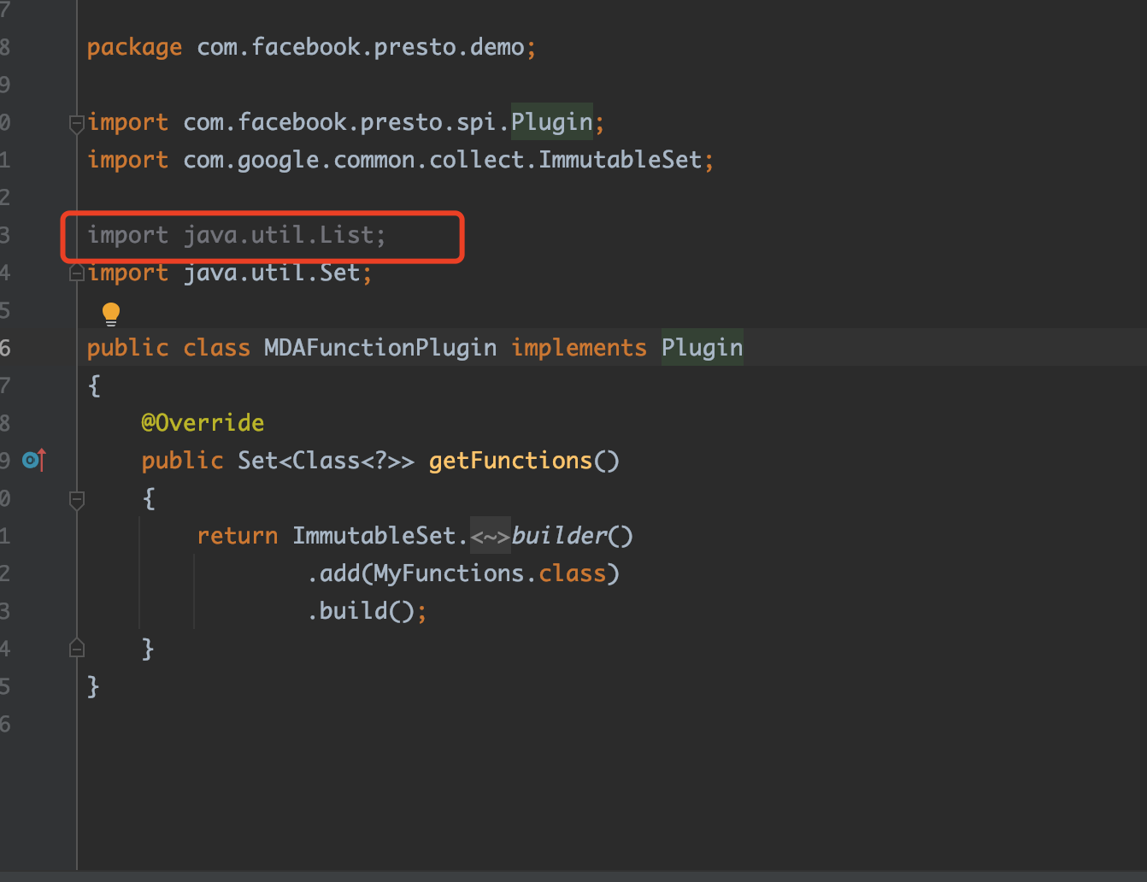Click the @Override annotation

pyautogui.click(x=203, y=423)
